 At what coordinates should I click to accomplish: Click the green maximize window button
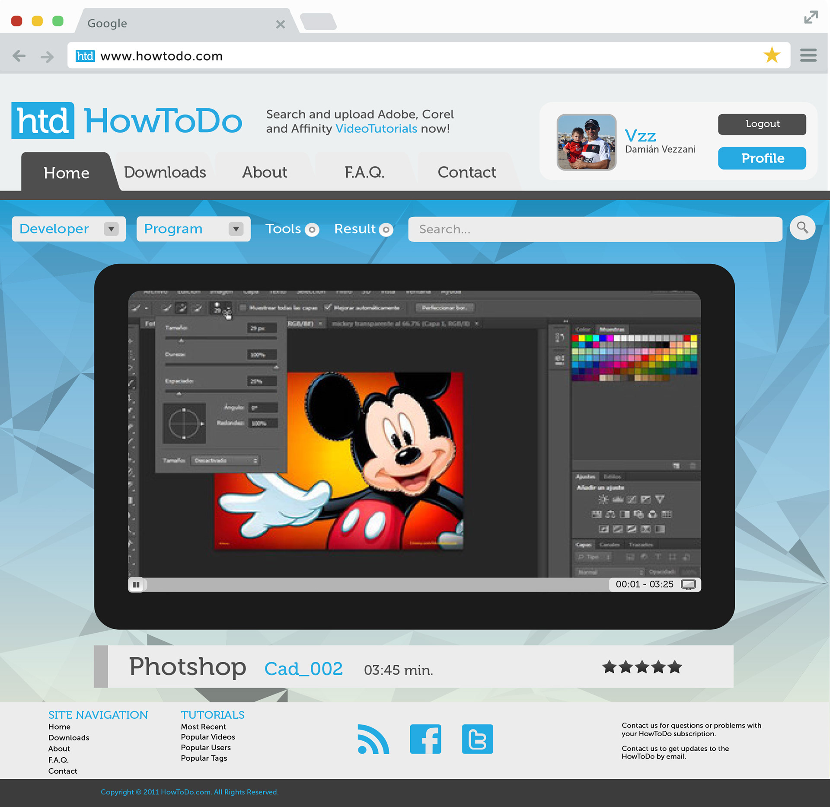point(58,21)
